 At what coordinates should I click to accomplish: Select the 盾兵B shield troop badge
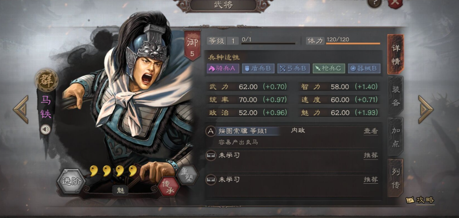tap(258, 69)
